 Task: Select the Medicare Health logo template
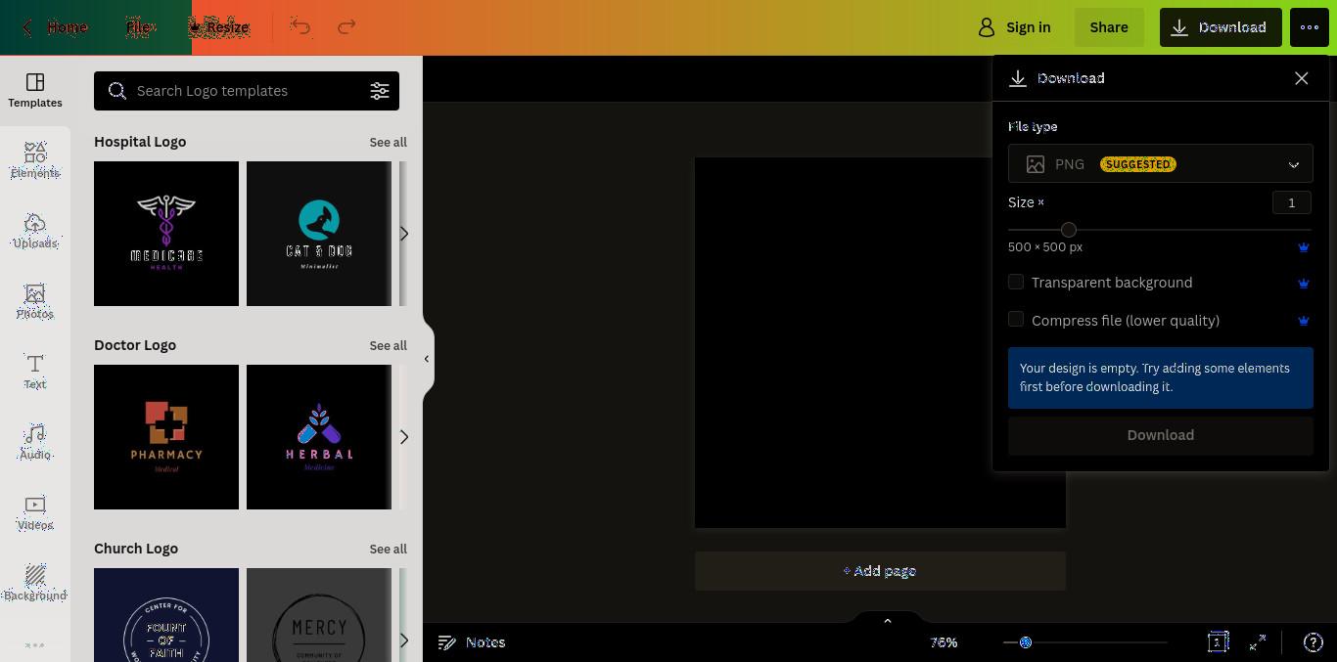pyautogui.click(x=166, y=234)
